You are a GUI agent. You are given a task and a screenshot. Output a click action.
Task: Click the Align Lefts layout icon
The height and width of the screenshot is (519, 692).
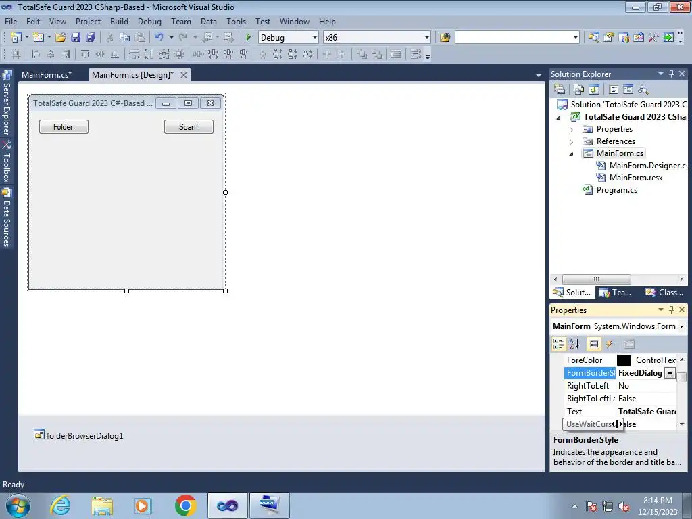[x=36, y=54]
